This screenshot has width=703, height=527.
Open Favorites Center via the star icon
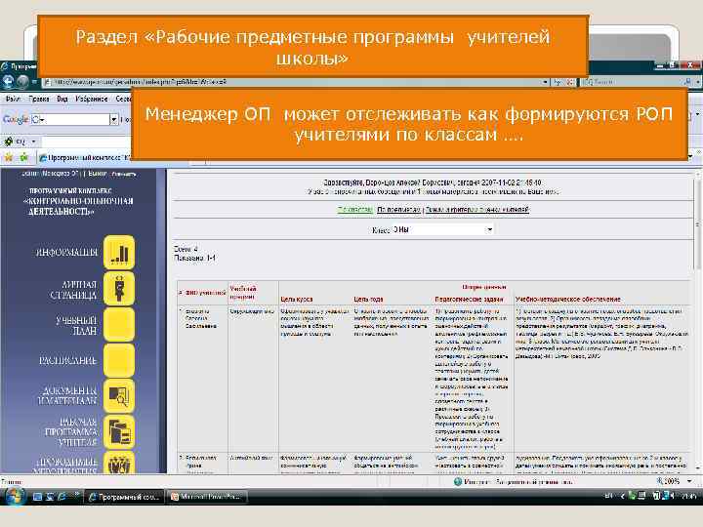point(9,157)
